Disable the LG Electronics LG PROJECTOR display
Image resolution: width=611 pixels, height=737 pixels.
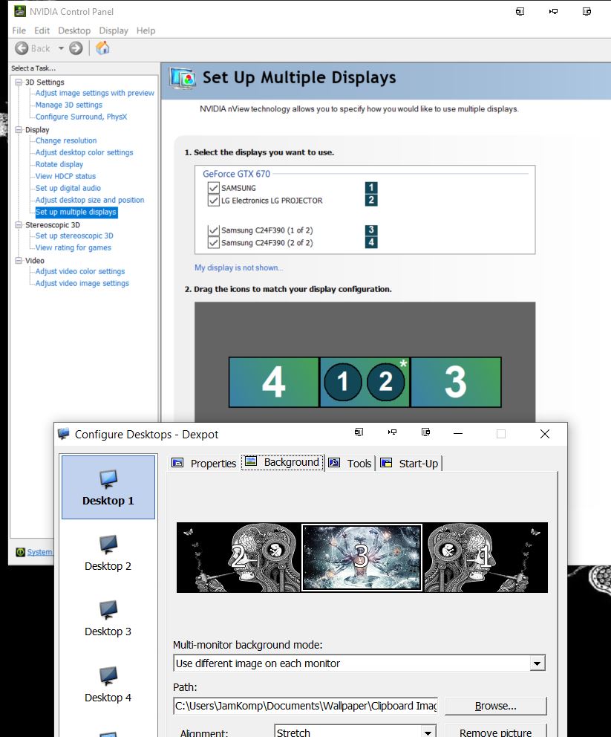213,201
